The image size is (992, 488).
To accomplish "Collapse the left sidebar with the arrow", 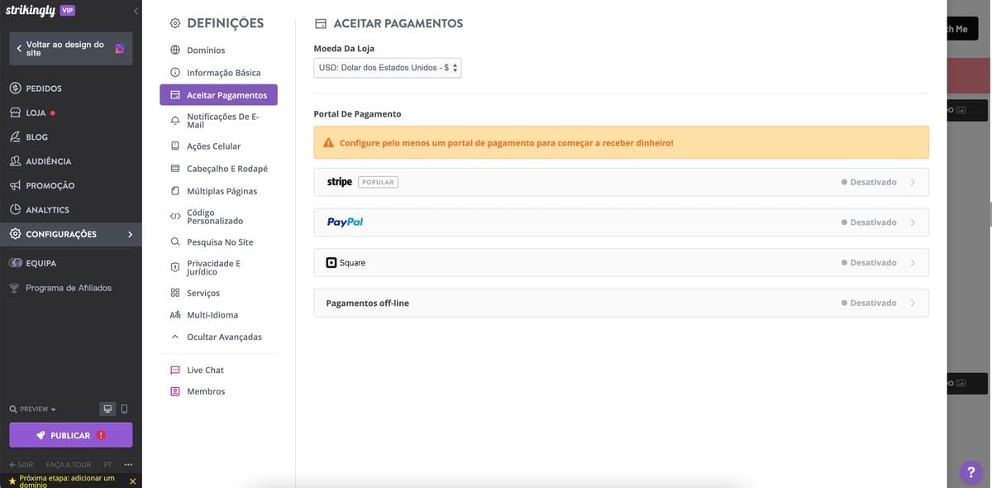I will 136,11.
